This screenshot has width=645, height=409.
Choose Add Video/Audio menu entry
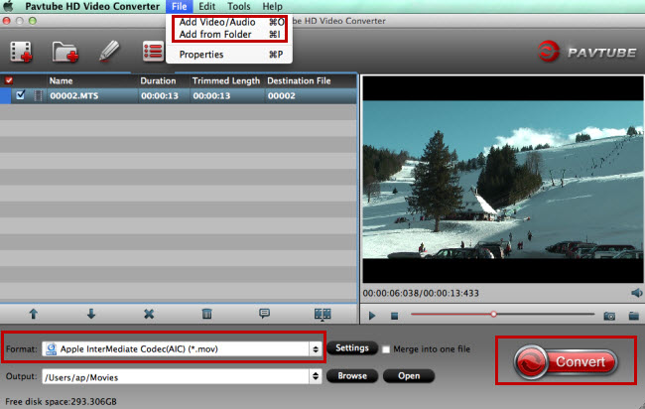pyautogui.click(x=229, y=22)
